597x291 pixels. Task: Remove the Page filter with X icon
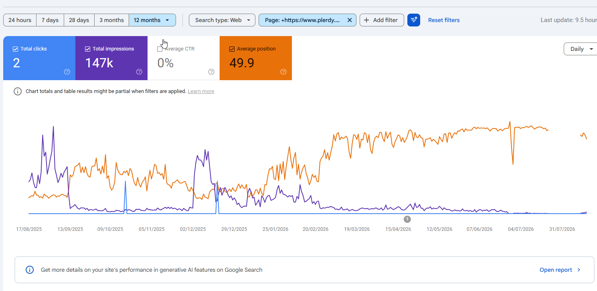point(349,20)
